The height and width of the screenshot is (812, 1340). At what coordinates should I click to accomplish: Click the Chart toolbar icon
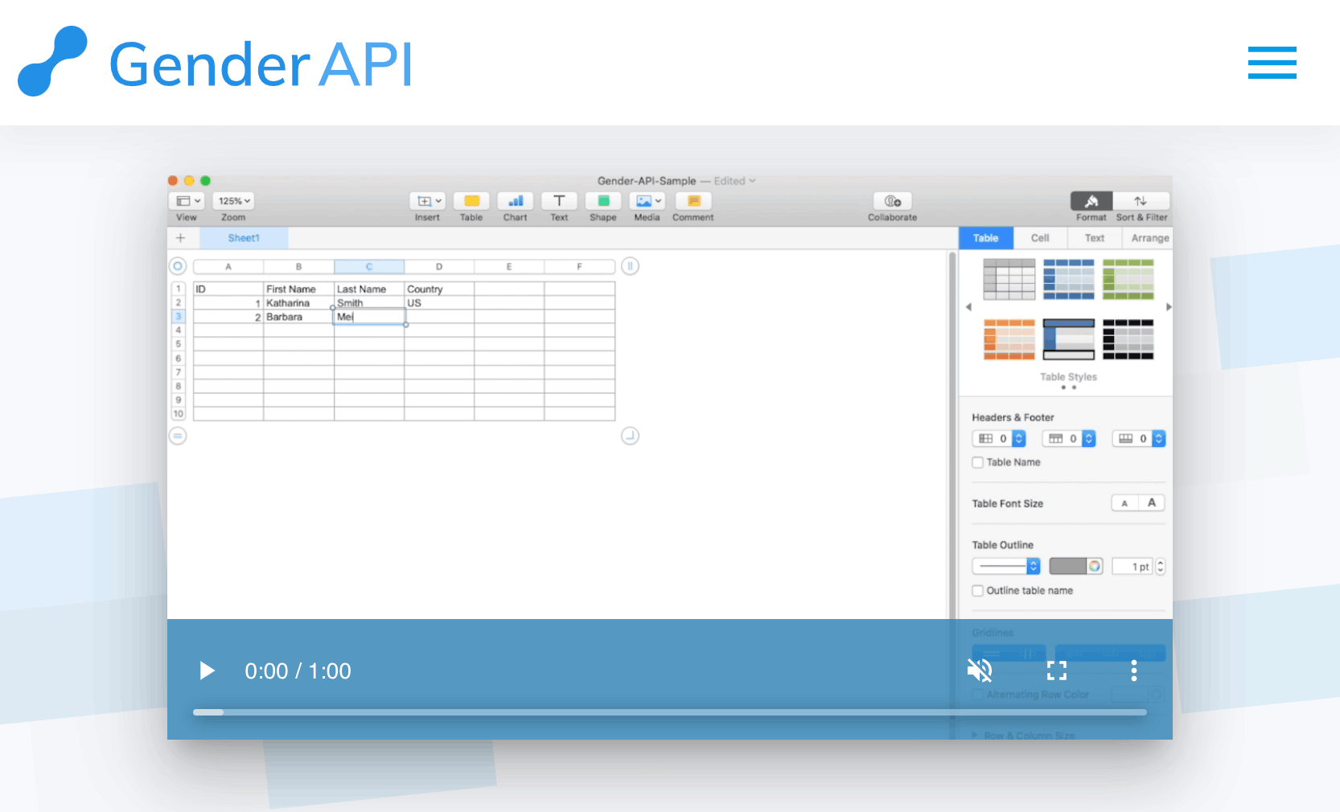pyautogui.click(x=516, y=201)
